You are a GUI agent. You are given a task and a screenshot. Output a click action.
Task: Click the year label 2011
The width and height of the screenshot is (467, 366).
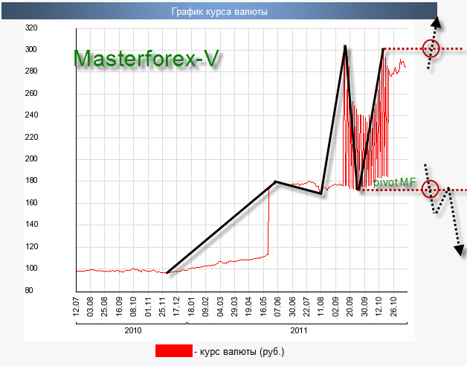click(x=299, y=330)
